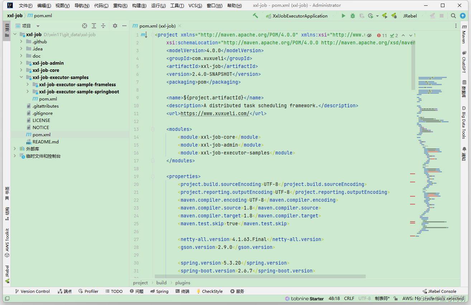
Task: Close the pom.xml (xxl-job) editor tab
Action: click(x=180, y=26)
